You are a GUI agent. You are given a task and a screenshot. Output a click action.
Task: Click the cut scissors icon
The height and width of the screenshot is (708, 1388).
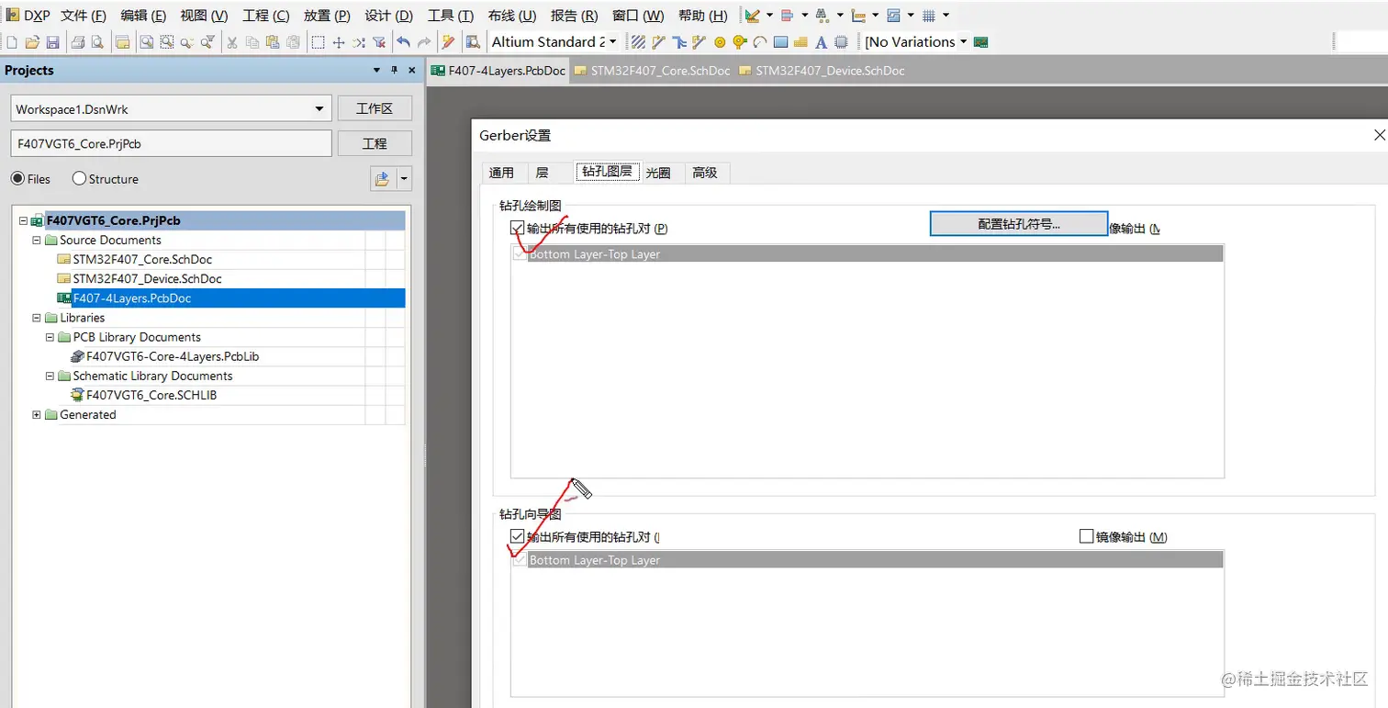pos(231,42)
